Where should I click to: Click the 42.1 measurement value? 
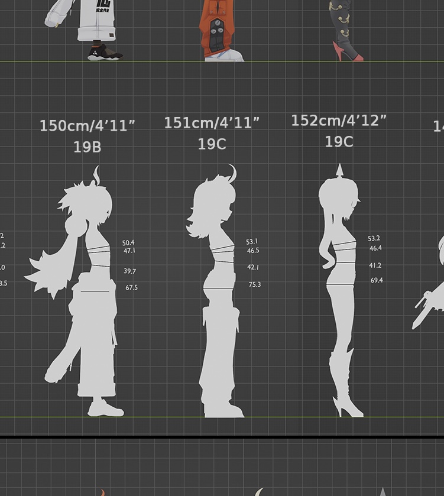pyautogui.click(x=253, y=267)
